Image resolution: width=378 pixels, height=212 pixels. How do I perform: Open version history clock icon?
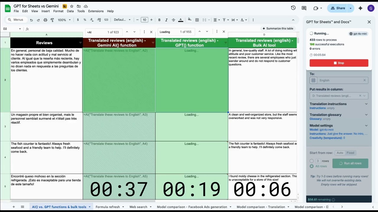293,8
